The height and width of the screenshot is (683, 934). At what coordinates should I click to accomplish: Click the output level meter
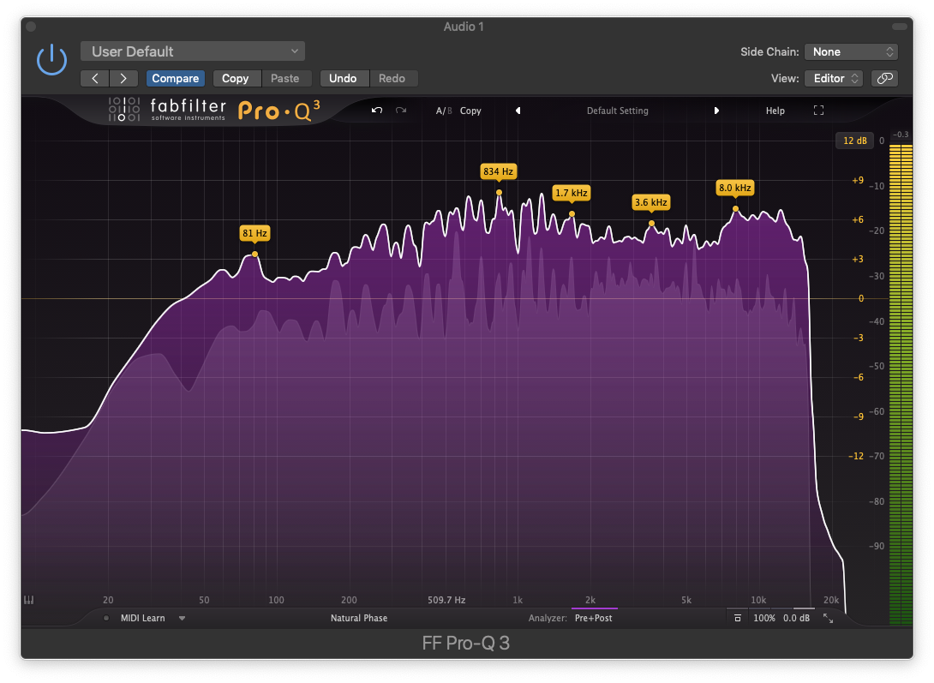[901, 383]
